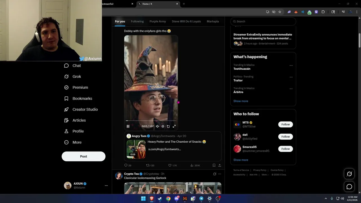Viewport: 361px width, 203px height.
Task: Go to Bookmarks
Action: (x=78, y=98)
